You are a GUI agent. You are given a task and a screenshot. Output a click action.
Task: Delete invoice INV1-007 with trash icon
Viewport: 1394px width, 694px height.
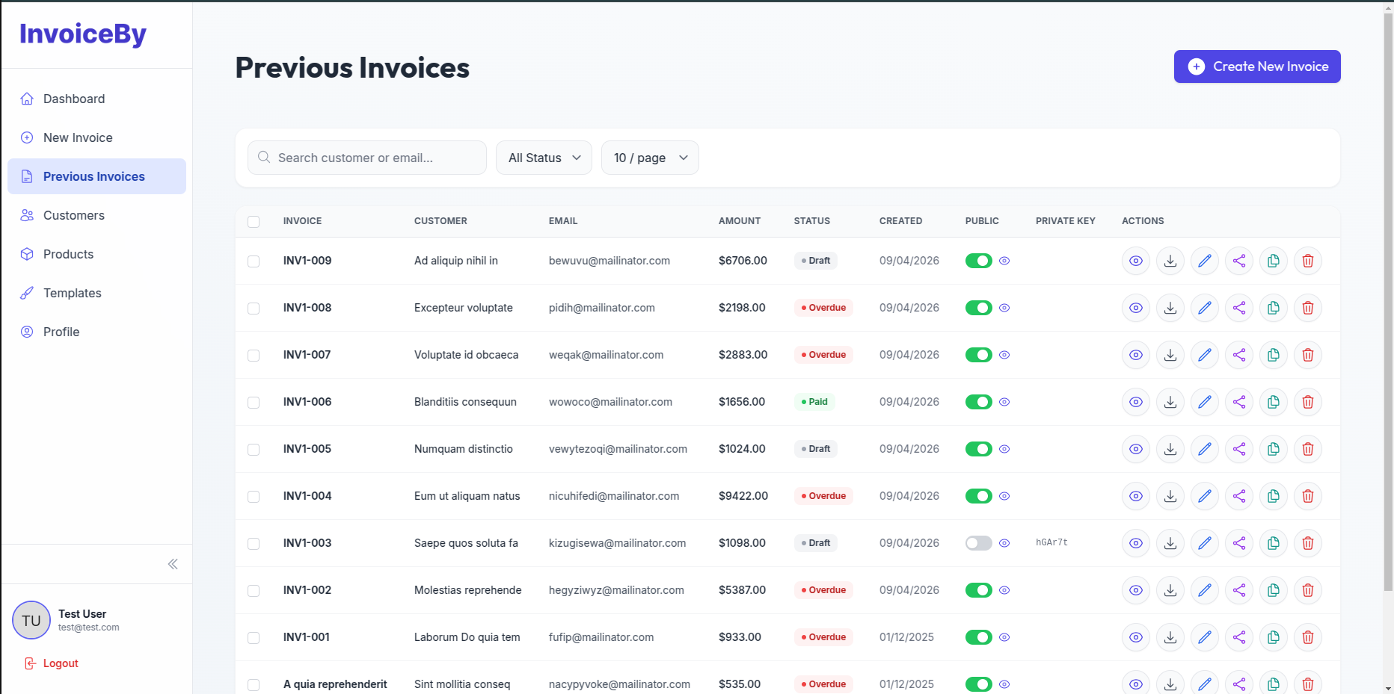pyautogui.click(x=1308, y=355)
